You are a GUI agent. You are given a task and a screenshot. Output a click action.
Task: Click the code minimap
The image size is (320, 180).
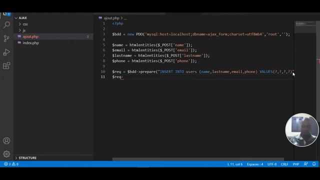[x=305, y=23]
